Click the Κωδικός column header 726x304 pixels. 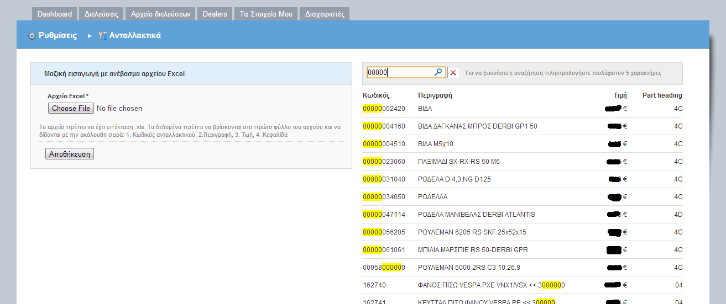coord(377,95)
